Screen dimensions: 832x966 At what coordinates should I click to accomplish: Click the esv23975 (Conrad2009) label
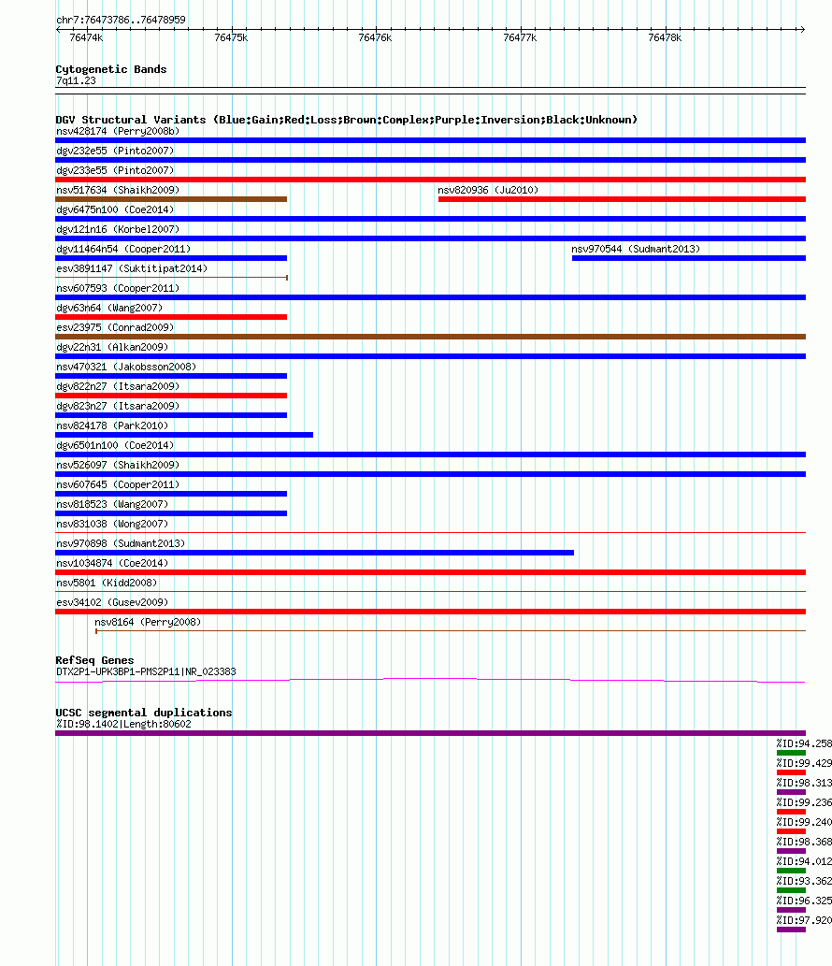pos(115,328)
